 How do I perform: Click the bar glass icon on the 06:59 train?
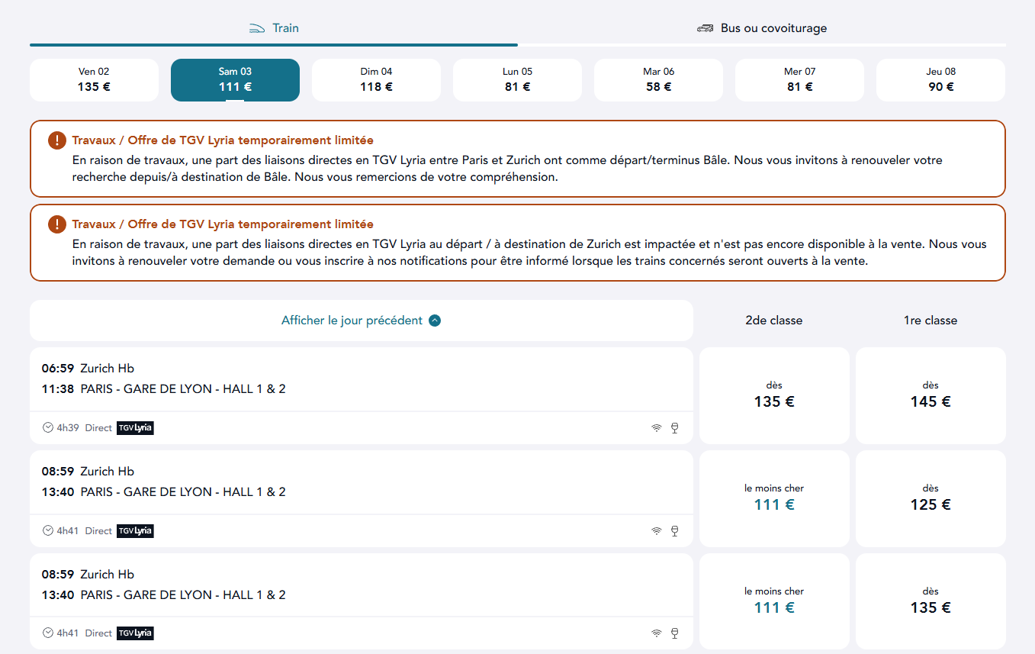click(674, 428)
